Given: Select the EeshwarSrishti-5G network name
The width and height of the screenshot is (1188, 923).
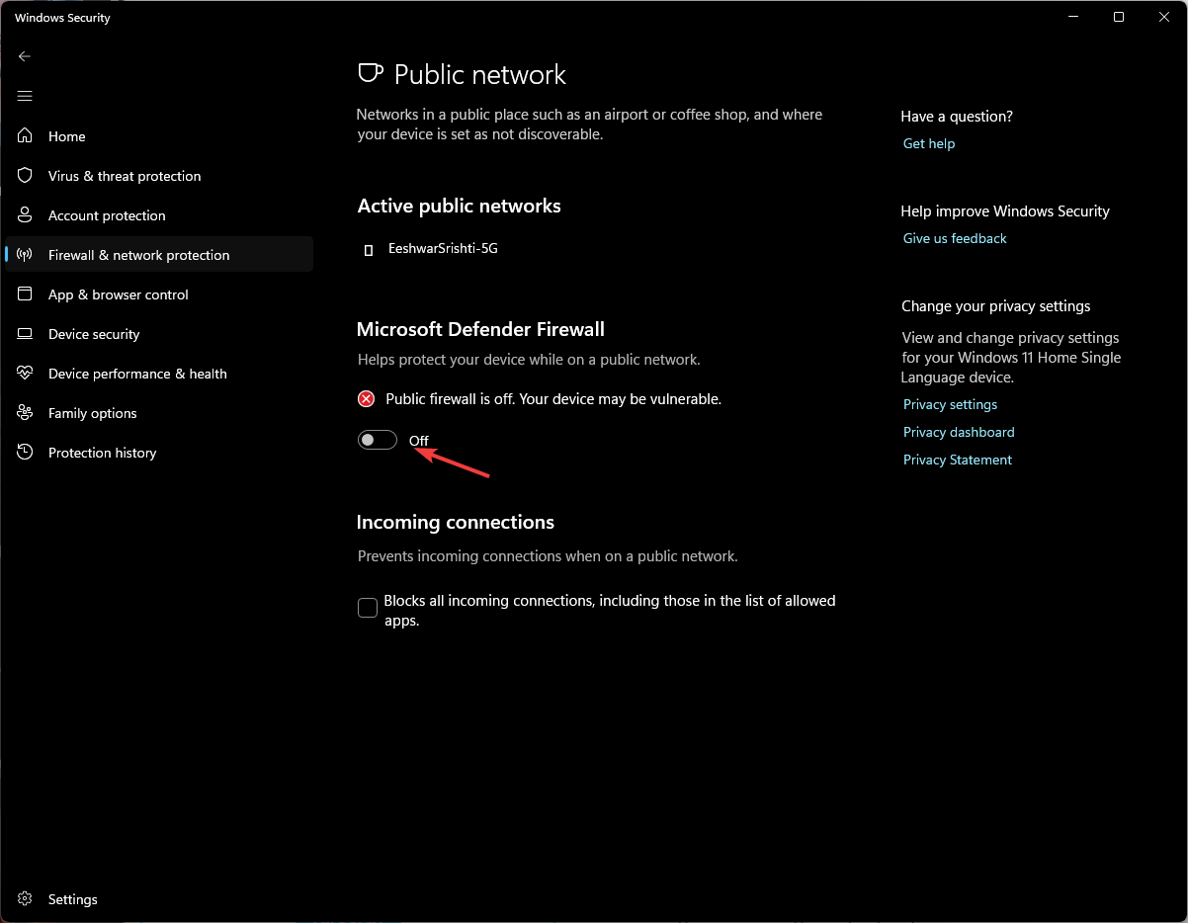Looking at the screenshot, I should [x=443, y=249].
